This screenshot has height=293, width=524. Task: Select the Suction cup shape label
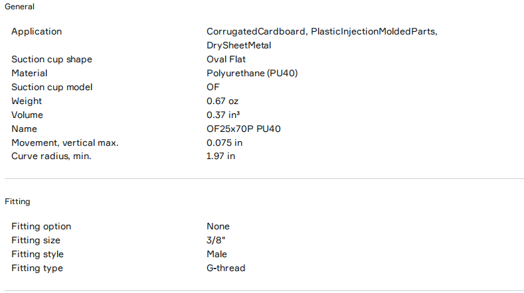pyautogui.click(x=52, y=60)
